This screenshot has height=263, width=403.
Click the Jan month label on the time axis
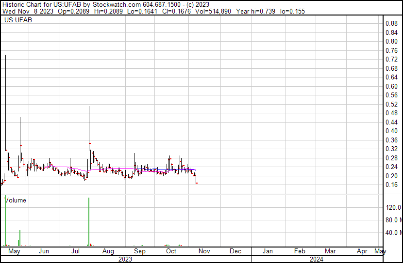tap(268, 251)
